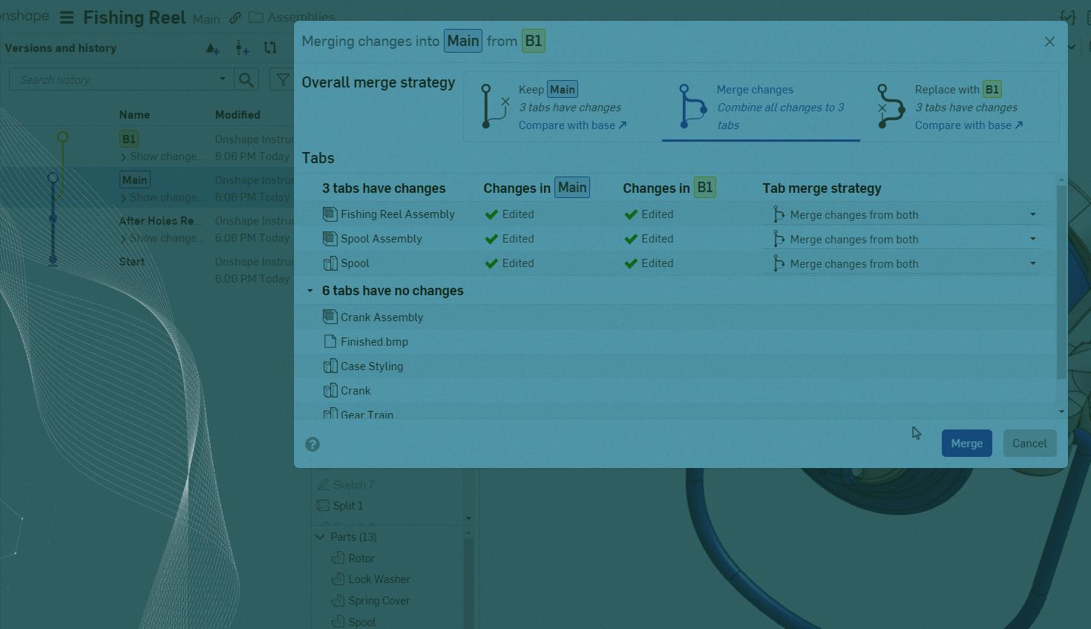Click the Create version icon
The image size is (1091, 629).
[212, 49]
